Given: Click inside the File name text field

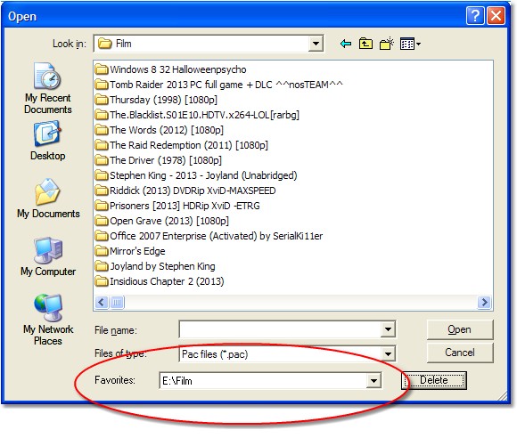Looking at the screenshot, I should [x=280, y=329].
